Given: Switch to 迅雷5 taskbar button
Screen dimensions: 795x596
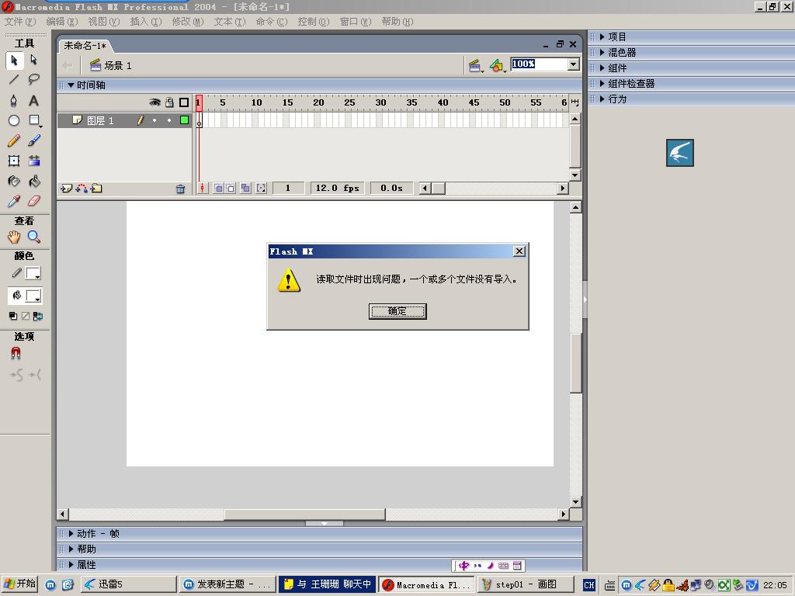Looking at the screenshot, I should pos(128,584).
